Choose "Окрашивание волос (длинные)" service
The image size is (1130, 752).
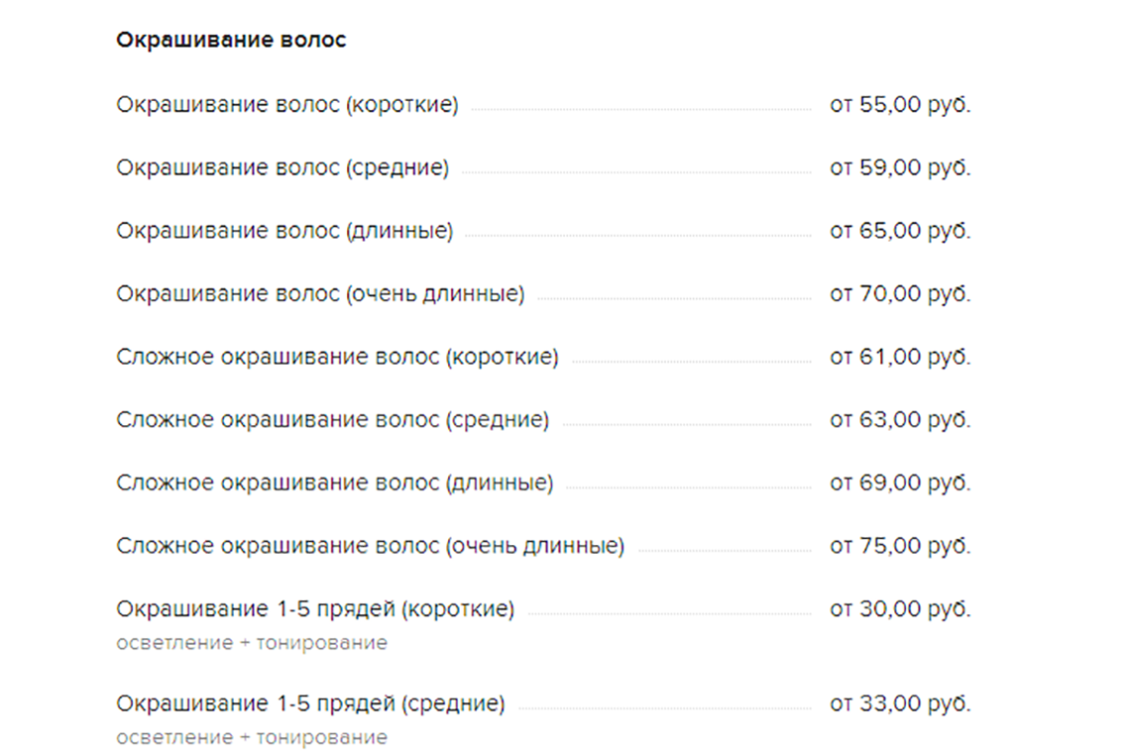[284, 231]
